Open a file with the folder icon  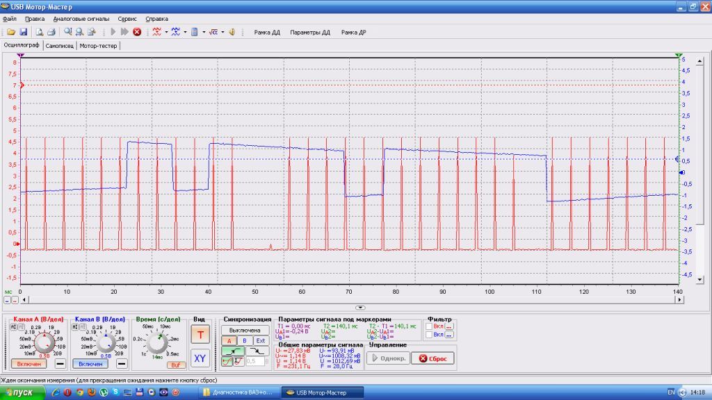click(x=11, y=32)
